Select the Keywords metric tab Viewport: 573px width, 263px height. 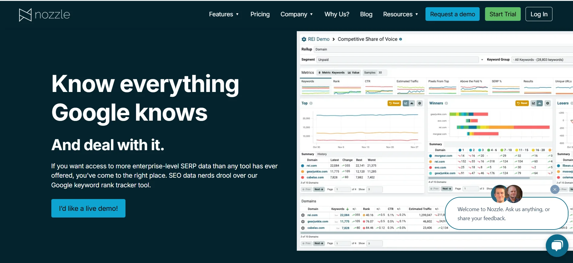coord(316,87)
